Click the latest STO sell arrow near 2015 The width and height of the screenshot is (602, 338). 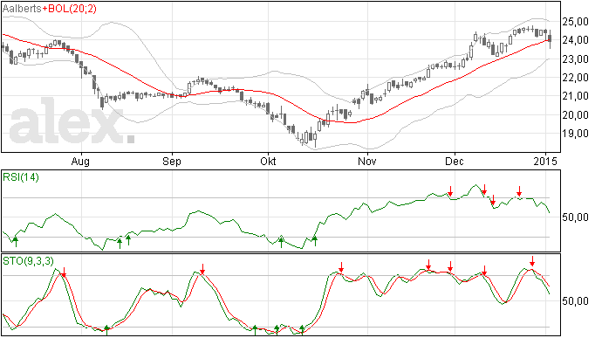(x=532, y=261)
